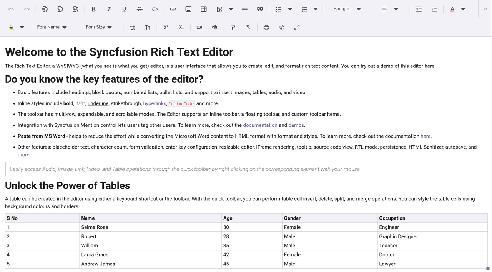Apply the yellow background color

tap(11, 27)
